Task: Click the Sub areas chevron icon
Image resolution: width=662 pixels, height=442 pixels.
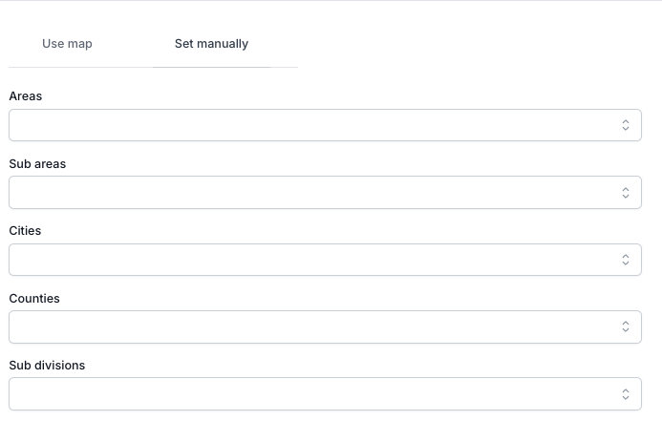Action: (x=625, y=192)
